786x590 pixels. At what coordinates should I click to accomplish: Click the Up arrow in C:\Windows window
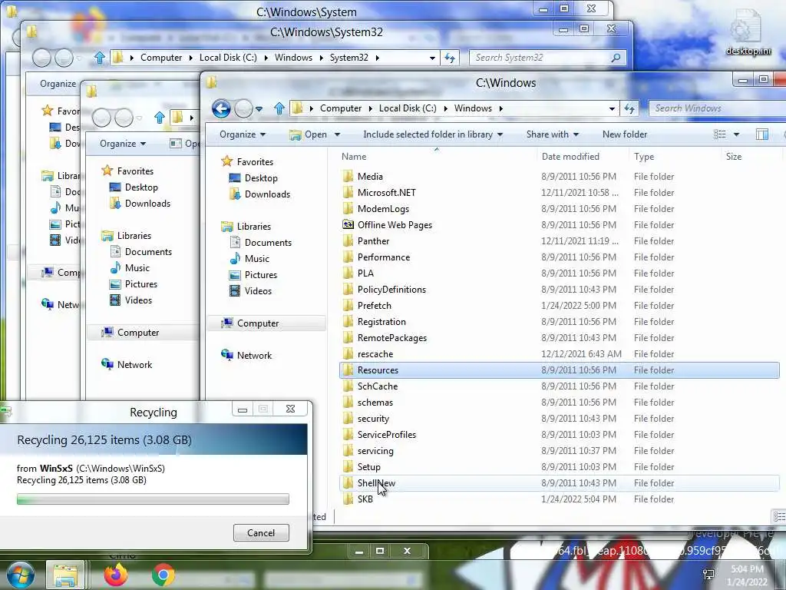(x=279, y=108)
